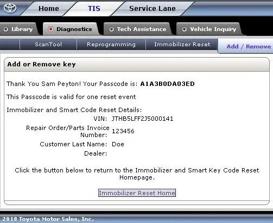Open Vehicle Inquiry section
This screenshot has height=223, width=273.
point(213,29)
